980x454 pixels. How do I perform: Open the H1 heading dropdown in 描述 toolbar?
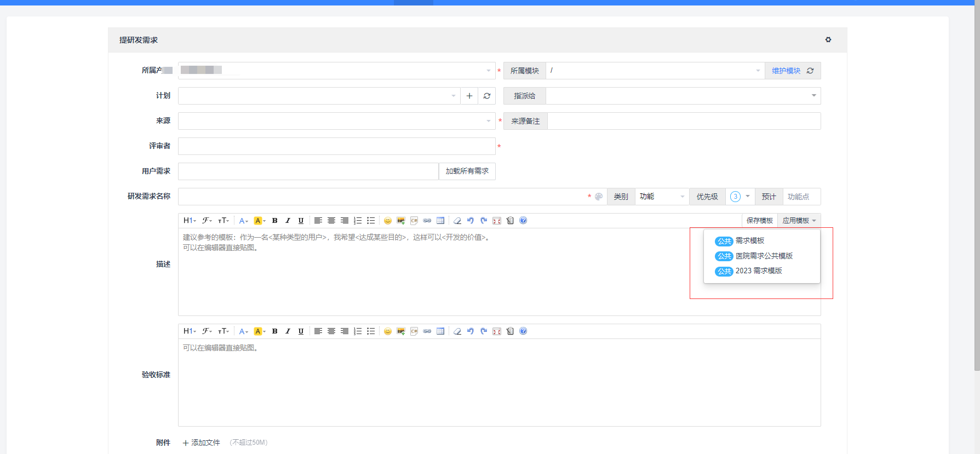(x=190, y=221)
